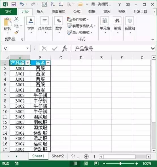This screenshot has width=157, height=167.
Task: Click the Save icon in quick access toolbar
Action: point(14,4)
